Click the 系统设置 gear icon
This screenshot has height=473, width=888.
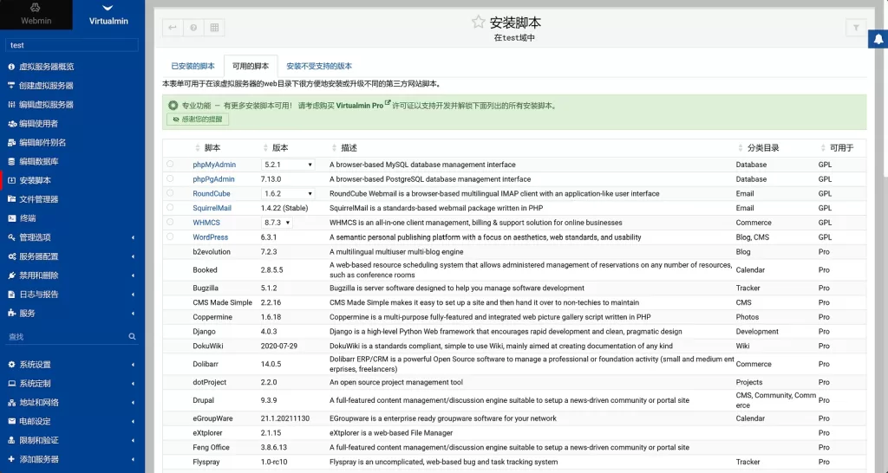[x=11, y=365]
